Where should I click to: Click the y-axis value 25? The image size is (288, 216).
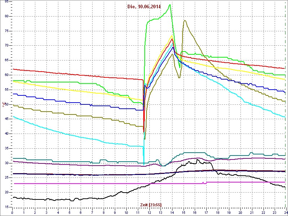coord(6,178)
